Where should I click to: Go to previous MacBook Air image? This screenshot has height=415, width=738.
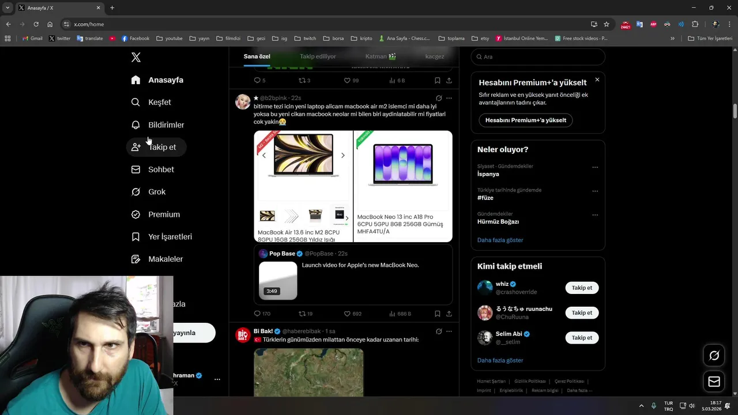(x=264, y=155)
